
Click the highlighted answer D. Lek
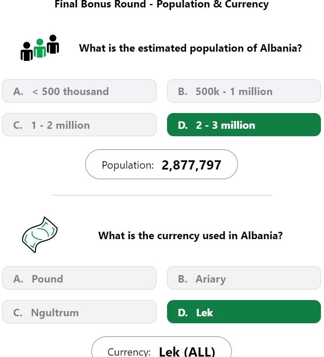244,312
